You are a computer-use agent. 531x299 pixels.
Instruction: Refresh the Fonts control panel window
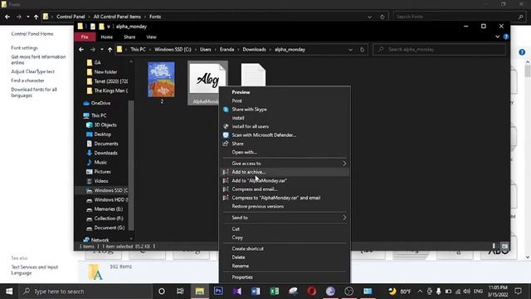(382, 17)
